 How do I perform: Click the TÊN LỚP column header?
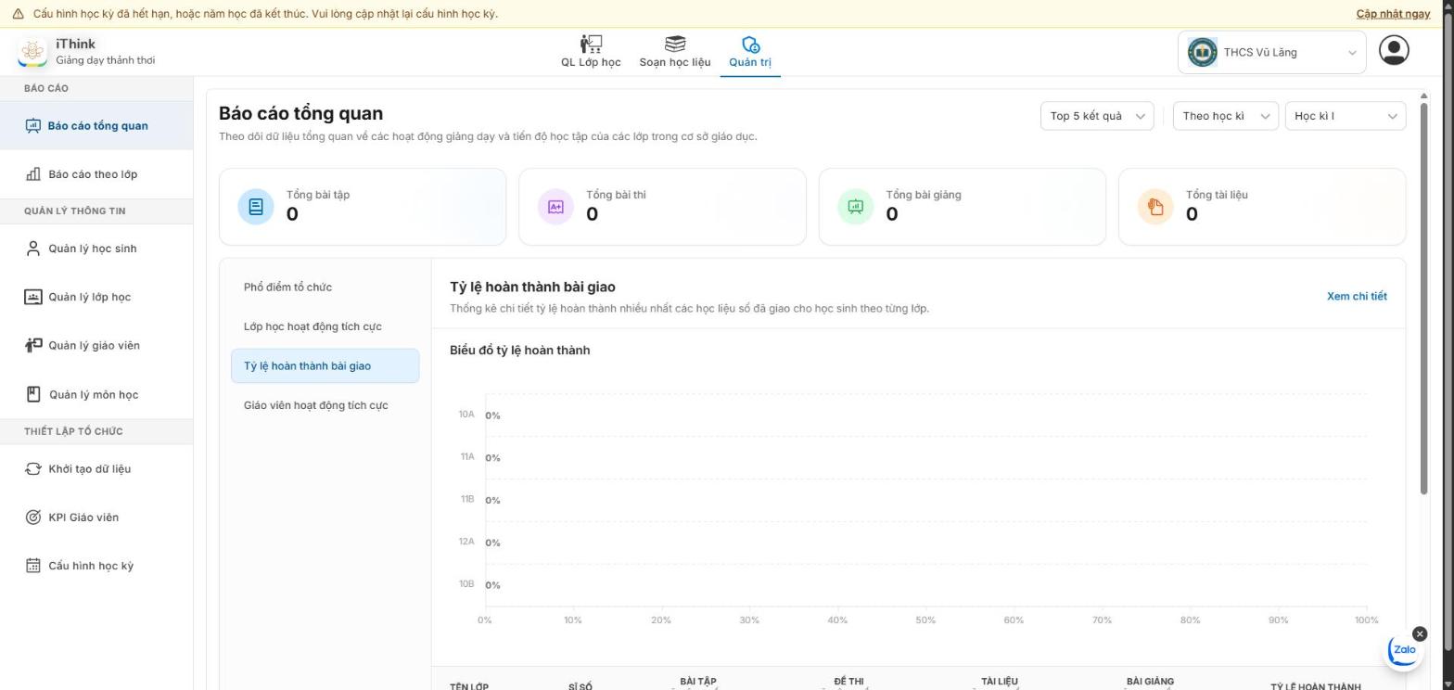tap(469, 686)
